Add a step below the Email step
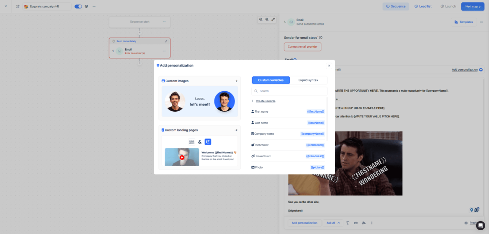 (140, 63)
